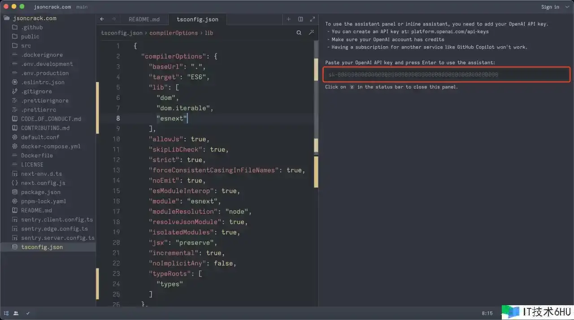Open the main branch switcher
The image size is (574, 320).
tap(82, 7)
